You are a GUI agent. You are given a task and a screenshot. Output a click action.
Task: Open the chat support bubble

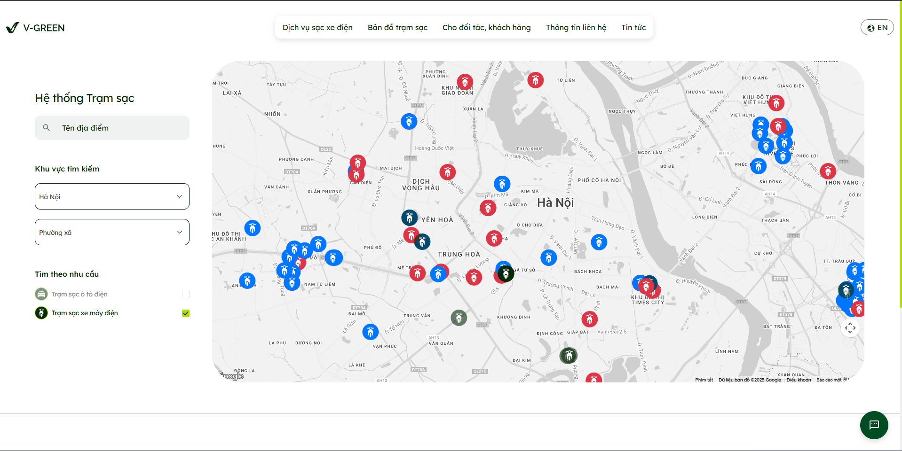pos(874,425)
